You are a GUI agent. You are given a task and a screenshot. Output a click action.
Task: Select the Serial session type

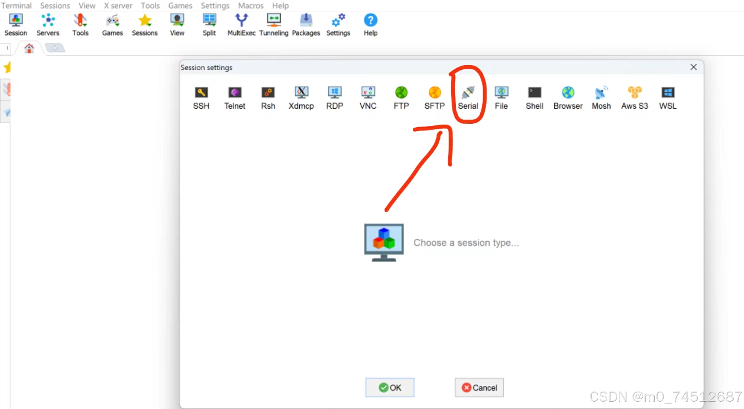click(x=468, y=98)
